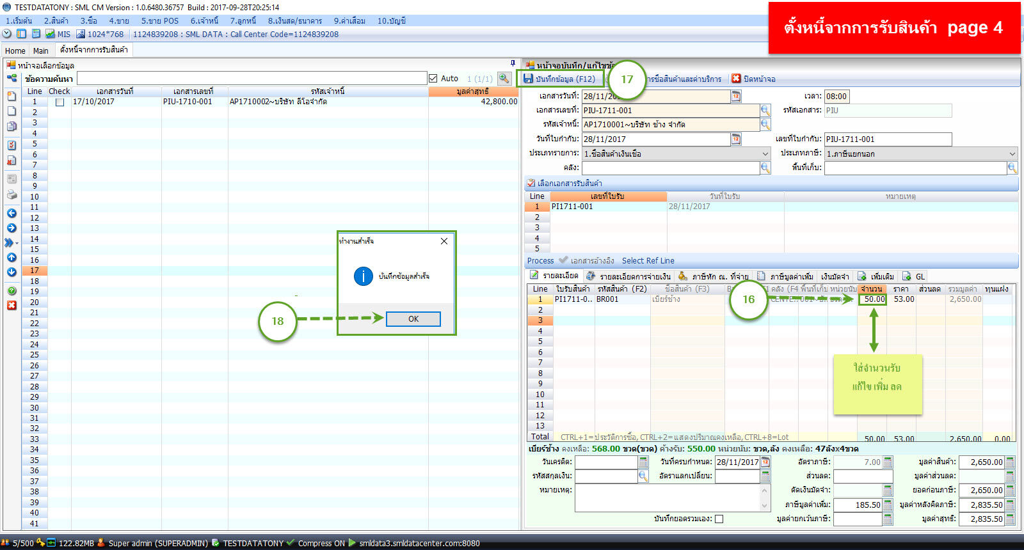Click the green help icon in left sidebar

click(12, 290)
